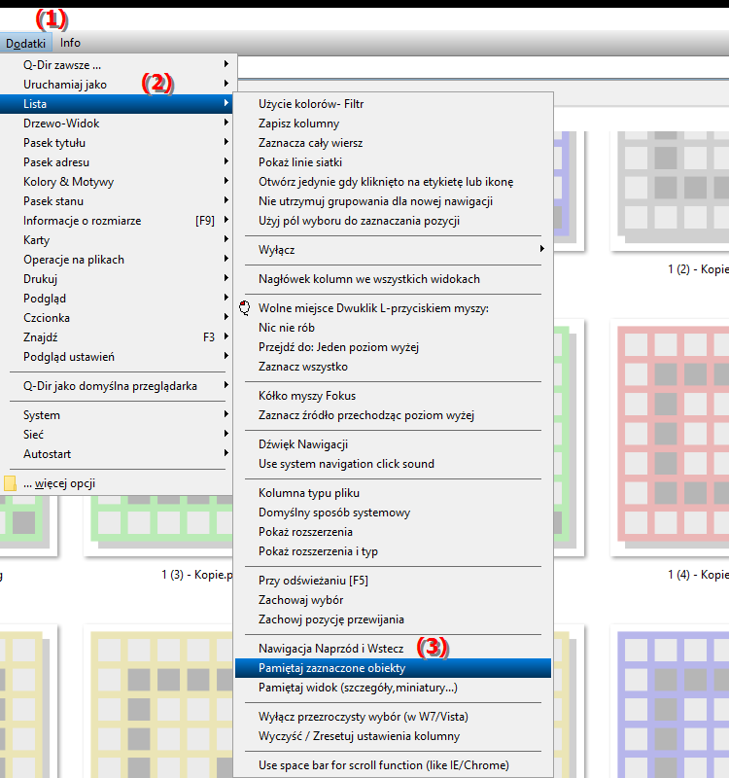Select Pokaż rozszerzenia i typ option

[x=393, y=551]
